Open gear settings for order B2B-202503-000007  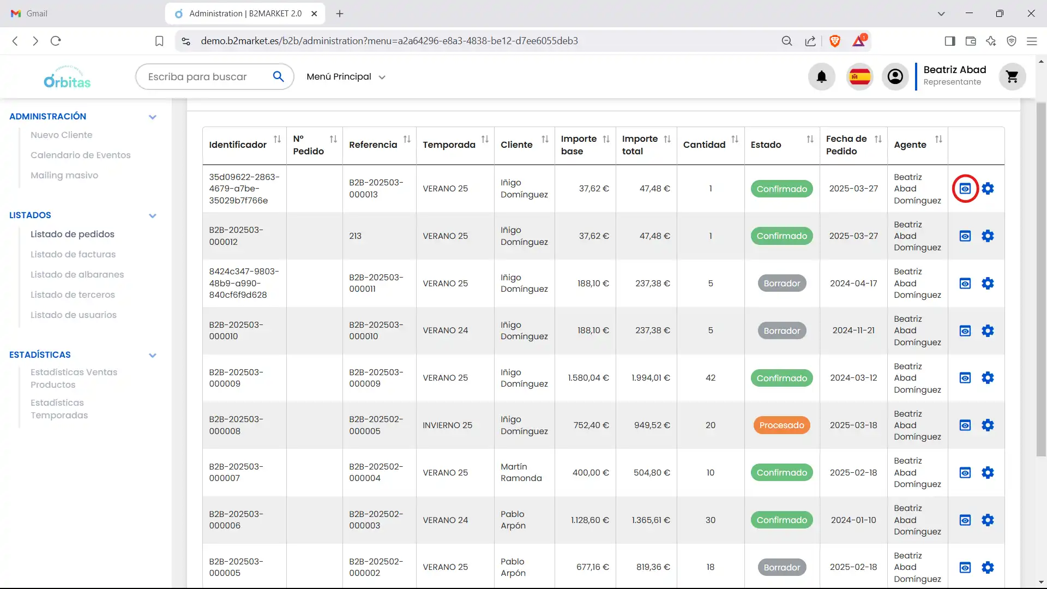(x=988, y=473)
